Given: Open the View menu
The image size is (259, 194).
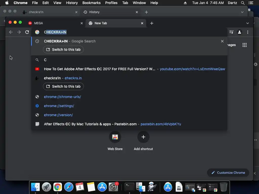Looking at the screenshot, I should [x=57, y=3].
